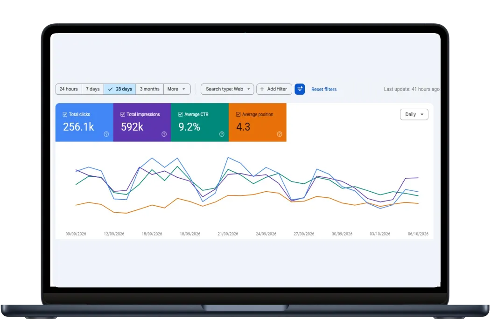
Task: Open the Daily granularity dropdown
Action: [414, 114]
